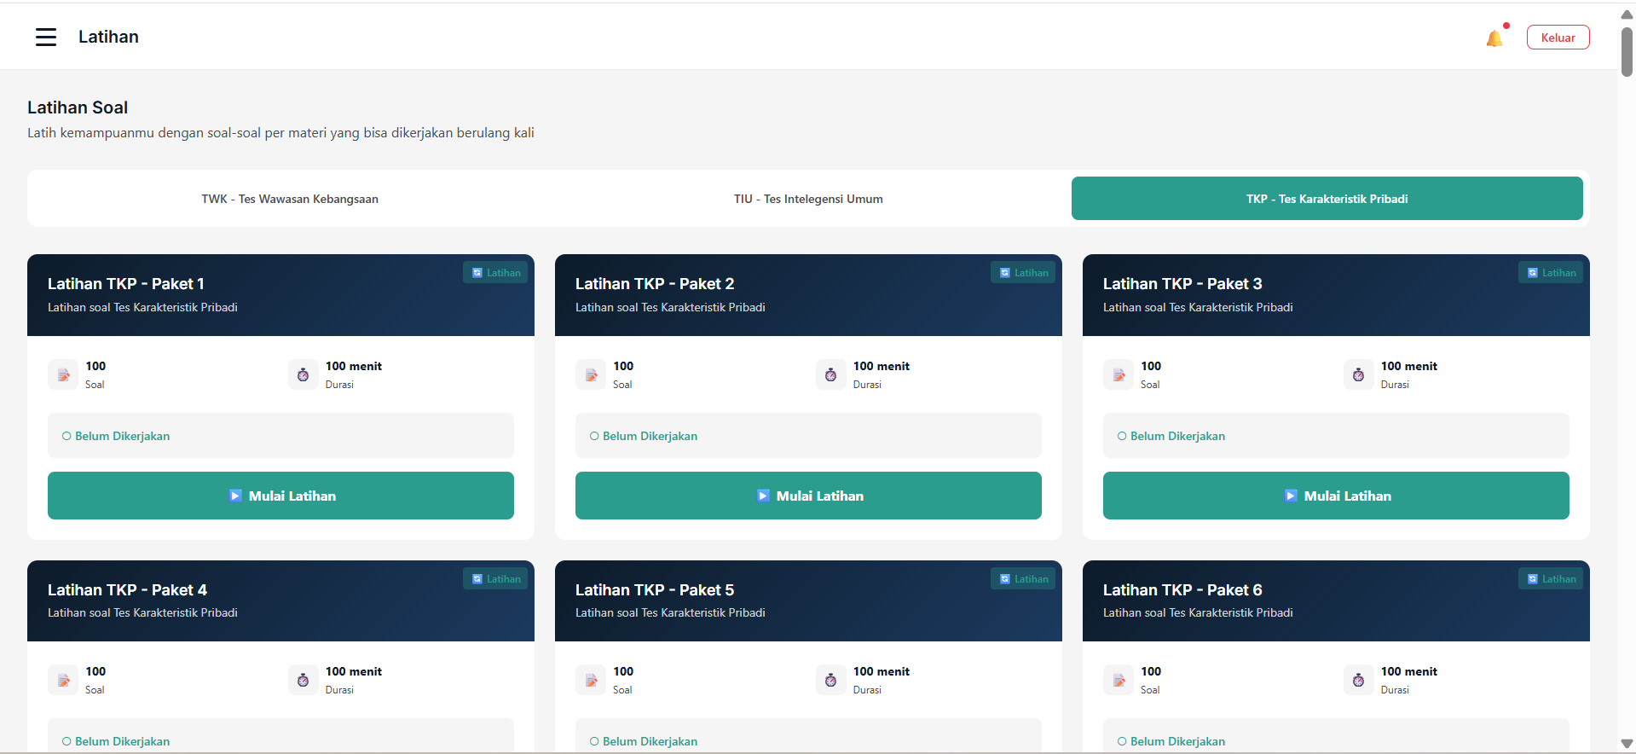Switch to TIU - Tes Intelegensi Umum tab

click(807, 199)
